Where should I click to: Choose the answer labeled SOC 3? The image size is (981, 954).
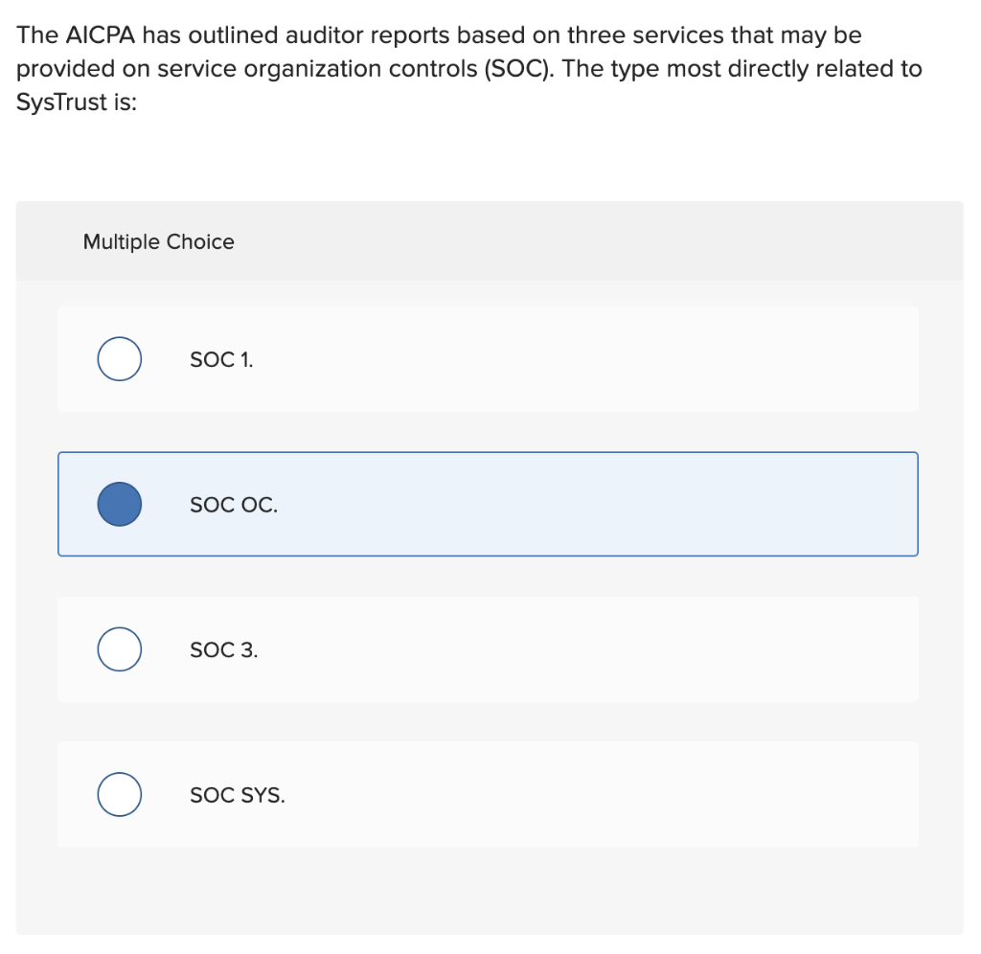(488, 648)
